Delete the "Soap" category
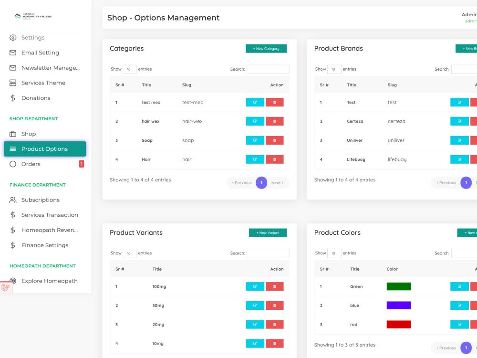This screenshot has height=358, width=477. point(274,140)
